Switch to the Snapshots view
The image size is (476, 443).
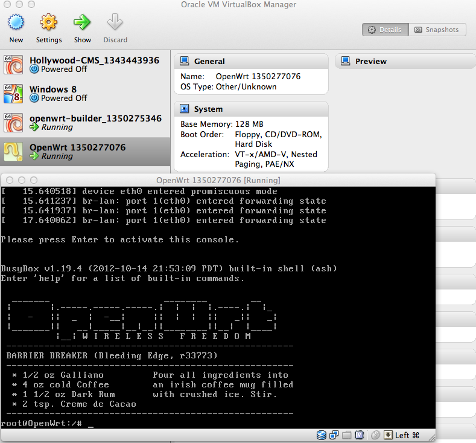[x=437, y=30]
